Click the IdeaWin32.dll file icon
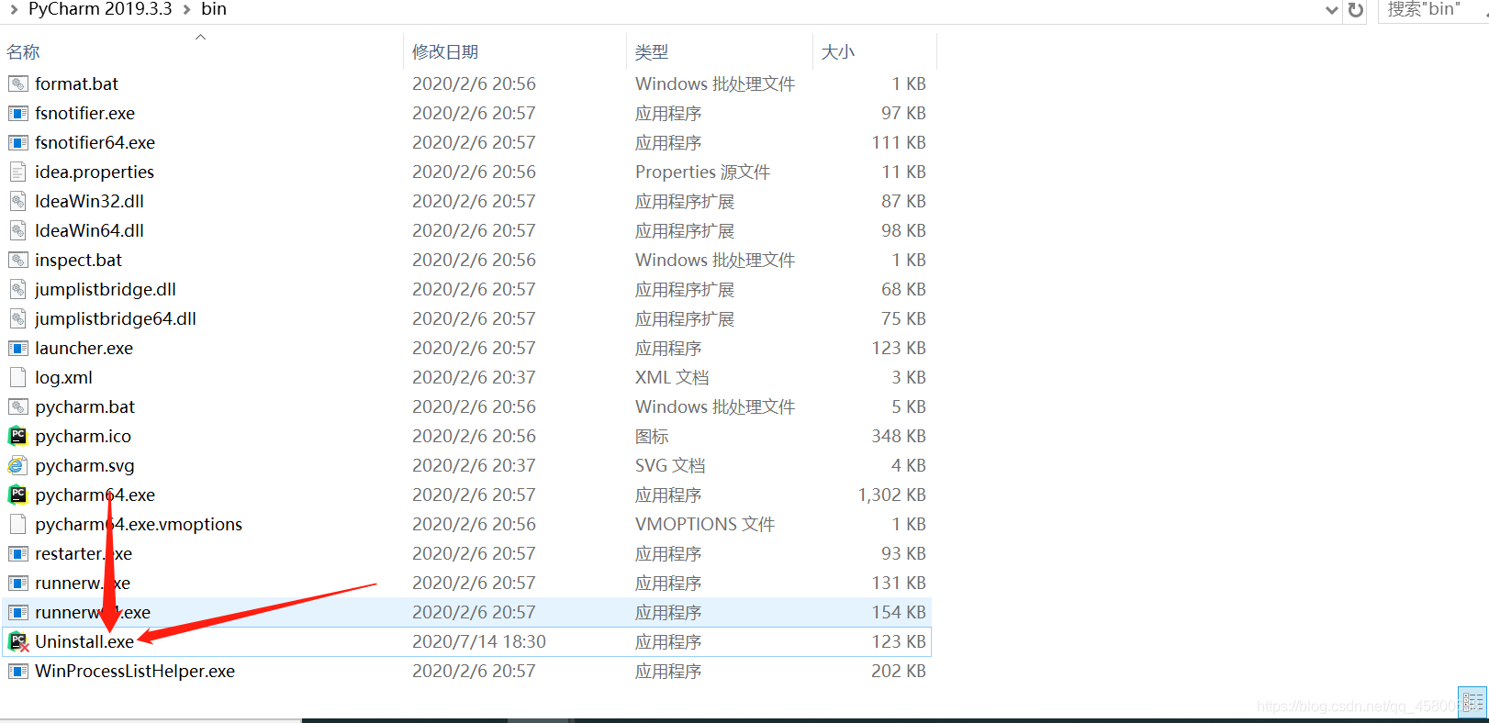The height and width of the screenshot is (723, 1489). pyautogui.click(x=17, y=201)
